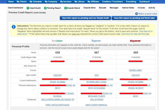Click employer MAYFLOWER FINANCIAL
This screenshot has width=165, height=110.
tap(96, 105)
